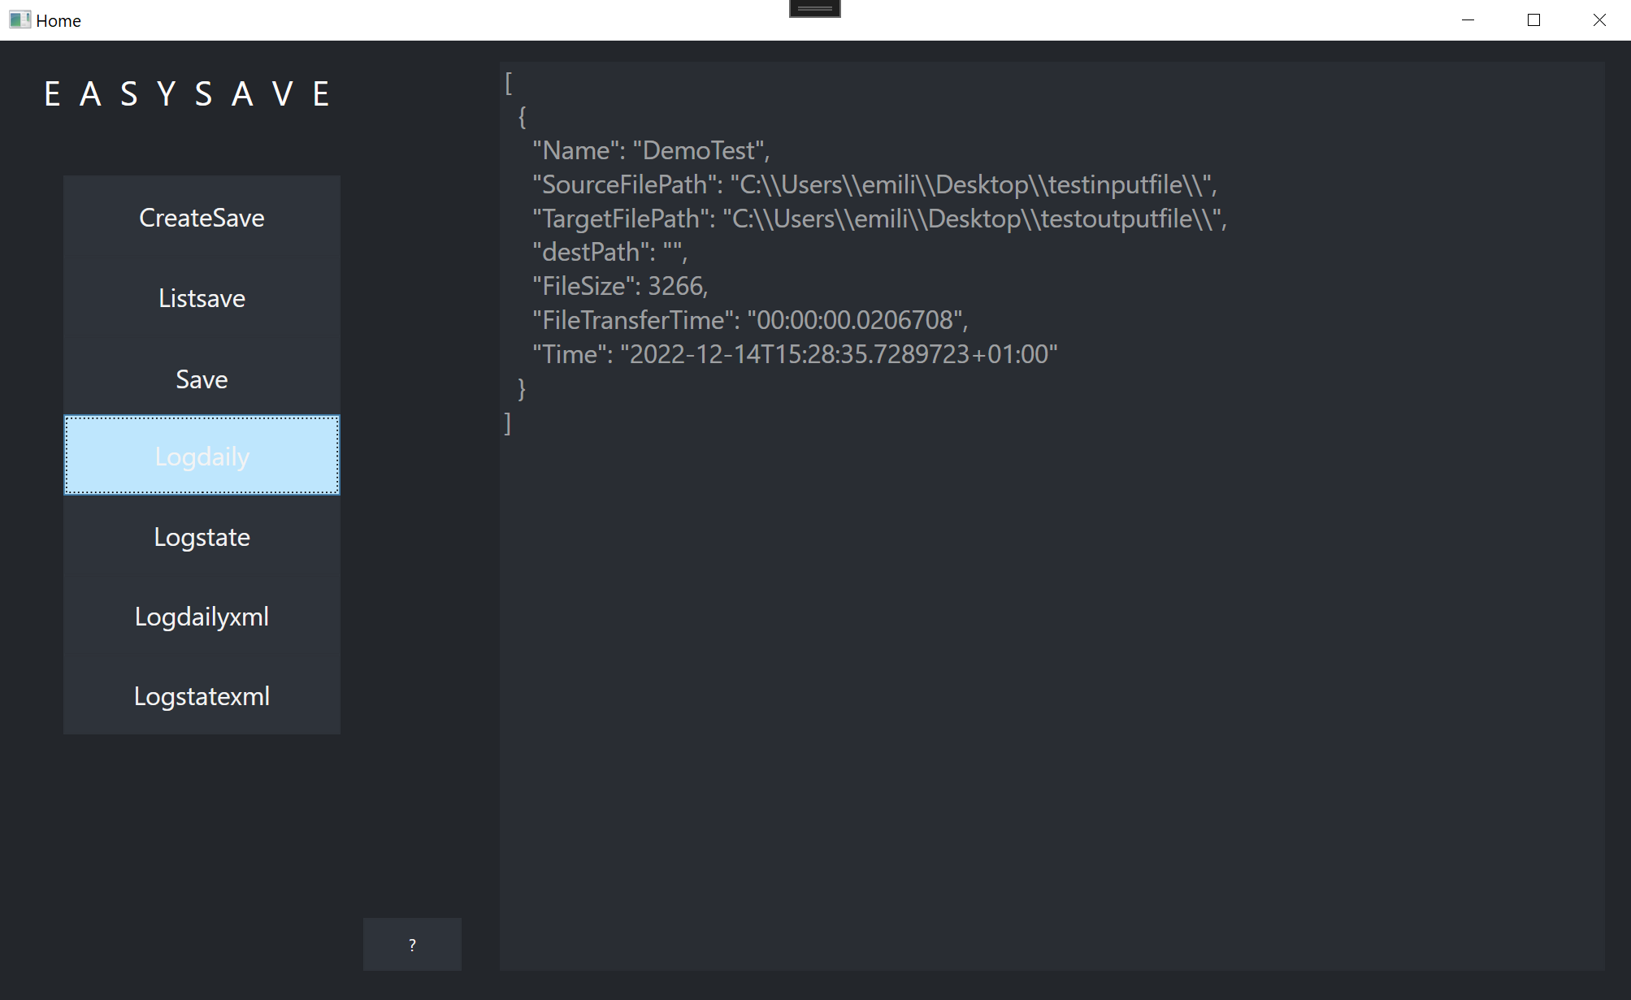Select the FileSize entry showing 3266
1631x1000 pixels.
point(620,285)
